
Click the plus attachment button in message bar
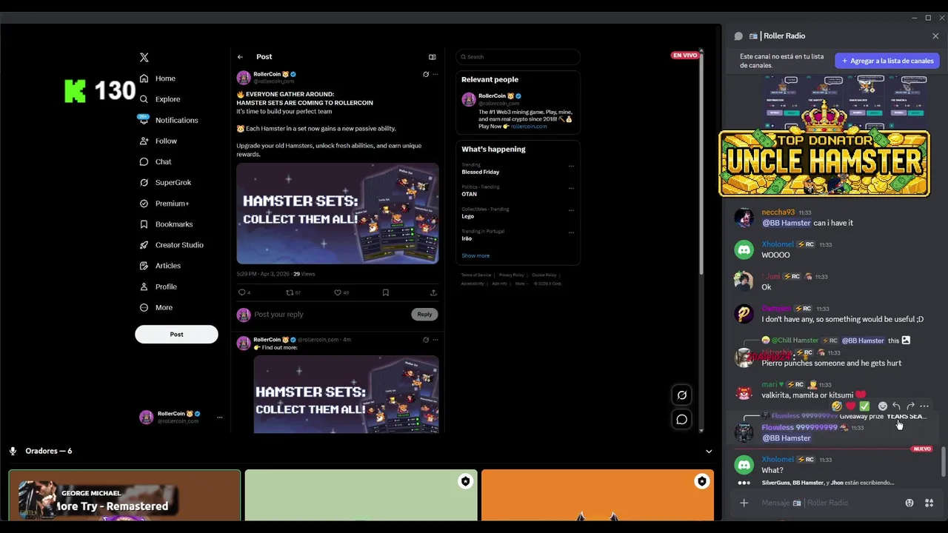tap(744, 503)
